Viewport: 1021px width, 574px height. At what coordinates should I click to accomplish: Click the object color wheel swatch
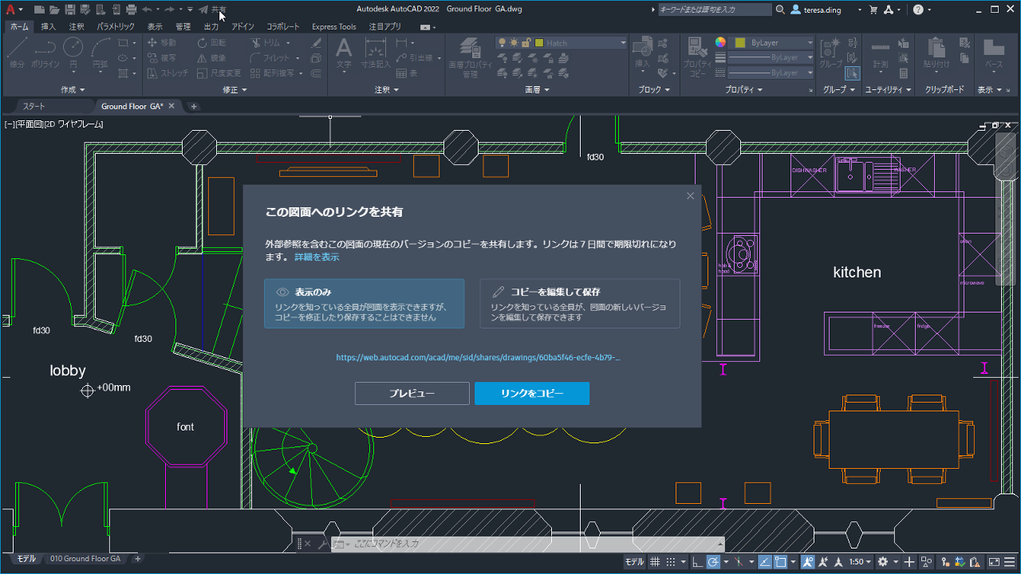[720, 43]
